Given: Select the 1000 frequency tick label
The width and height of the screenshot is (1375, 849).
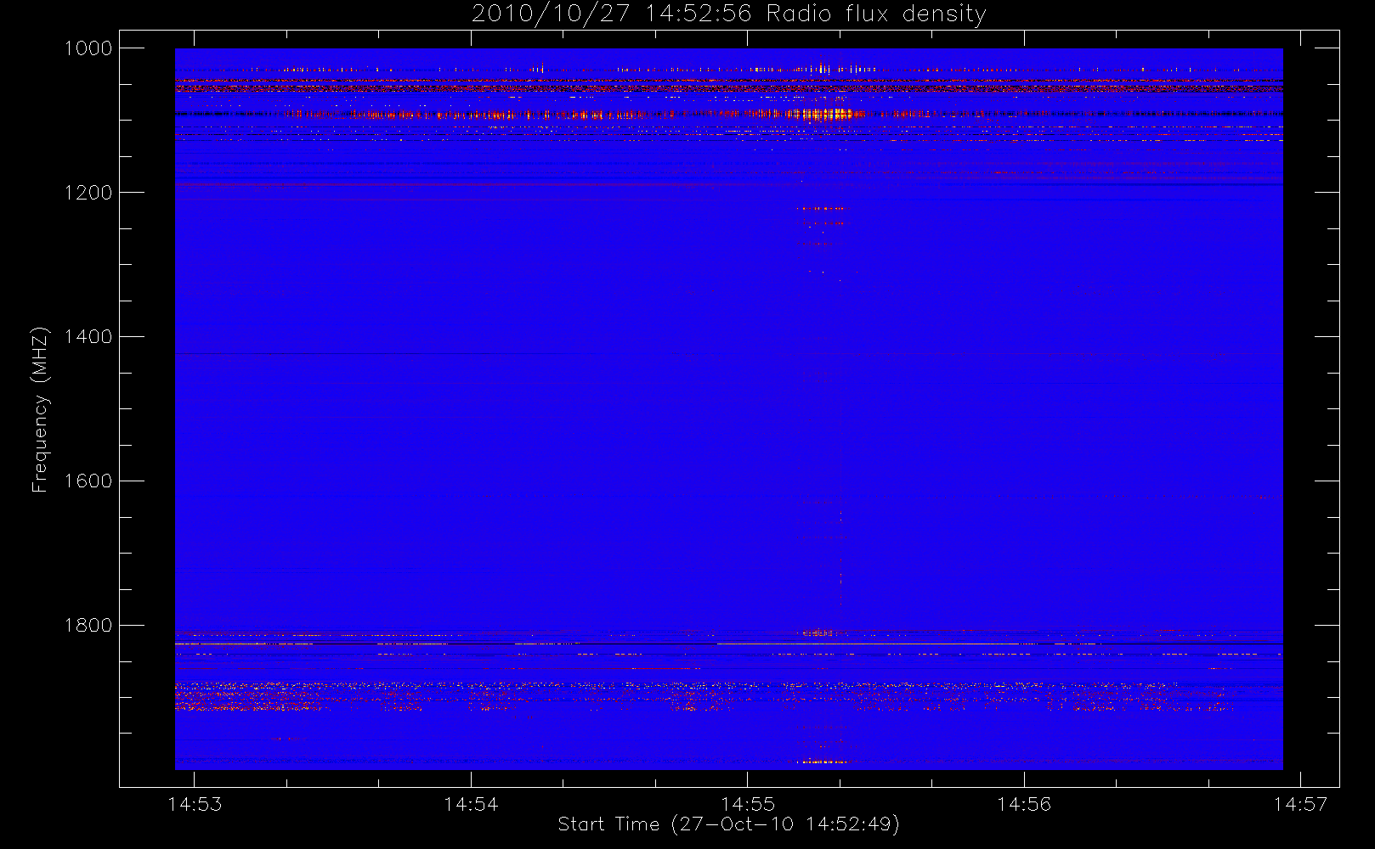Looking at the screenshot, I should (88, 48).
